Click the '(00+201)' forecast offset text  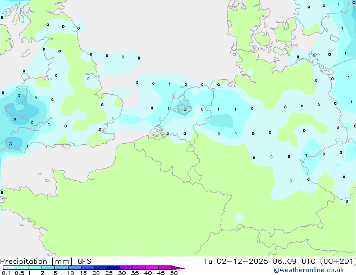338,262
